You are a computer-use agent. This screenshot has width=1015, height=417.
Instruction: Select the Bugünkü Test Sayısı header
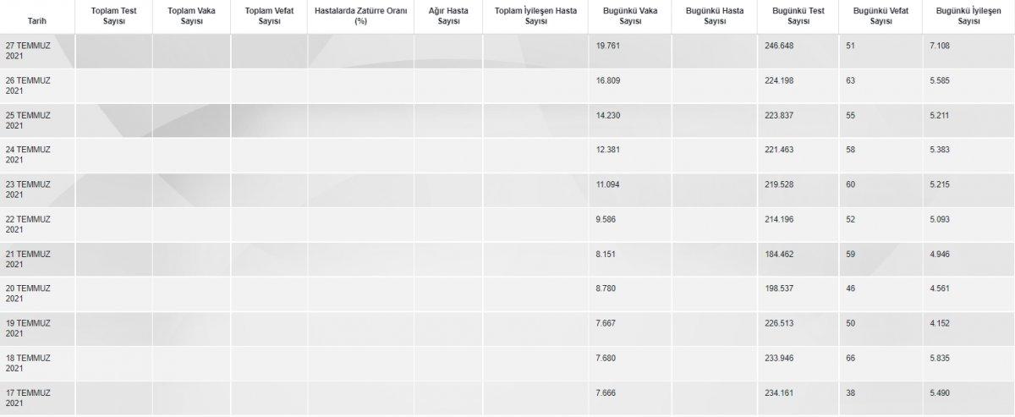[x=798, y=16]
